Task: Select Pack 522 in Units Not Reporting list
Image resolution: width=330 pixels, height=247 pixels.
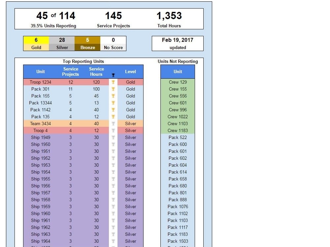Action: coord(178,137)
